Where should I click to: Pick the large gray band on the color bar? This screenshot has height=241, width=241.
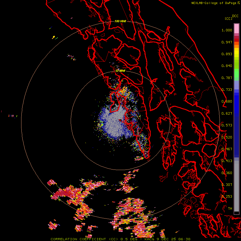click(236, 186)
